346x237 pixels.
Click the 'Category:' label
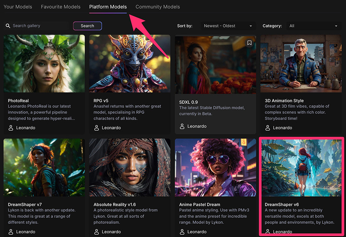[272, 26]
